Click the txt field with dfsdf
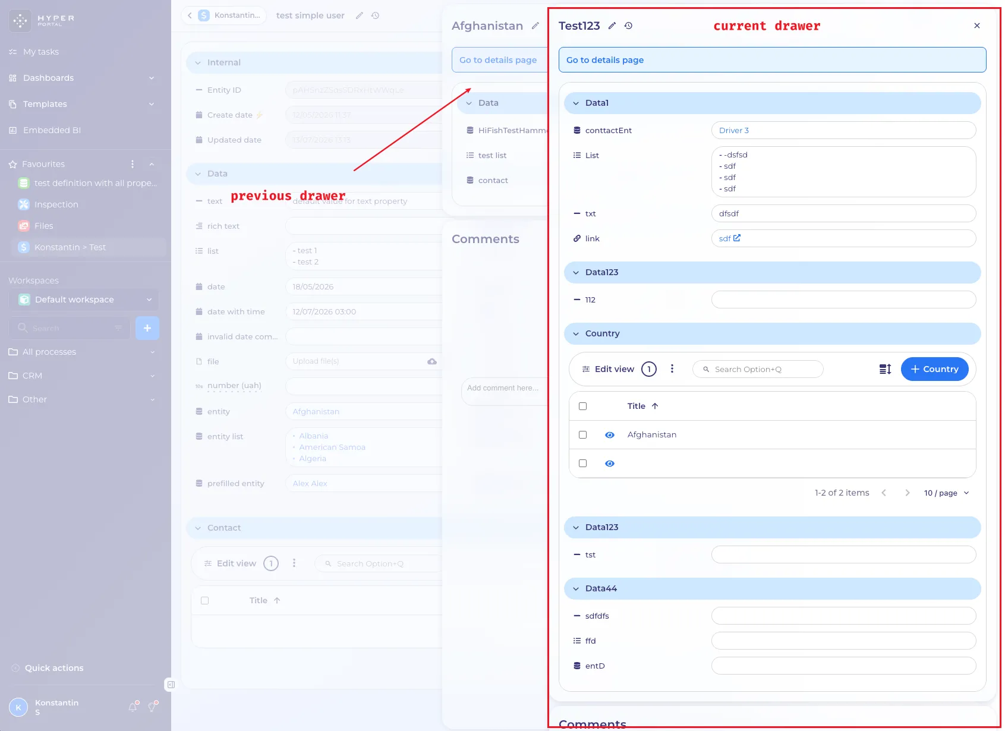 [x=843, y=213]
